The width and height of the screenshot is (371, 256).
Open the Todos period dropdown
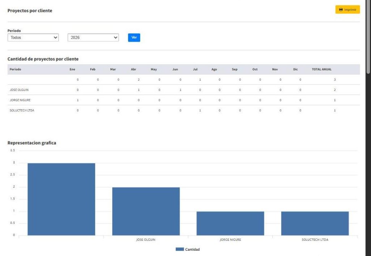pyautogui.click(x=33, y=37)
